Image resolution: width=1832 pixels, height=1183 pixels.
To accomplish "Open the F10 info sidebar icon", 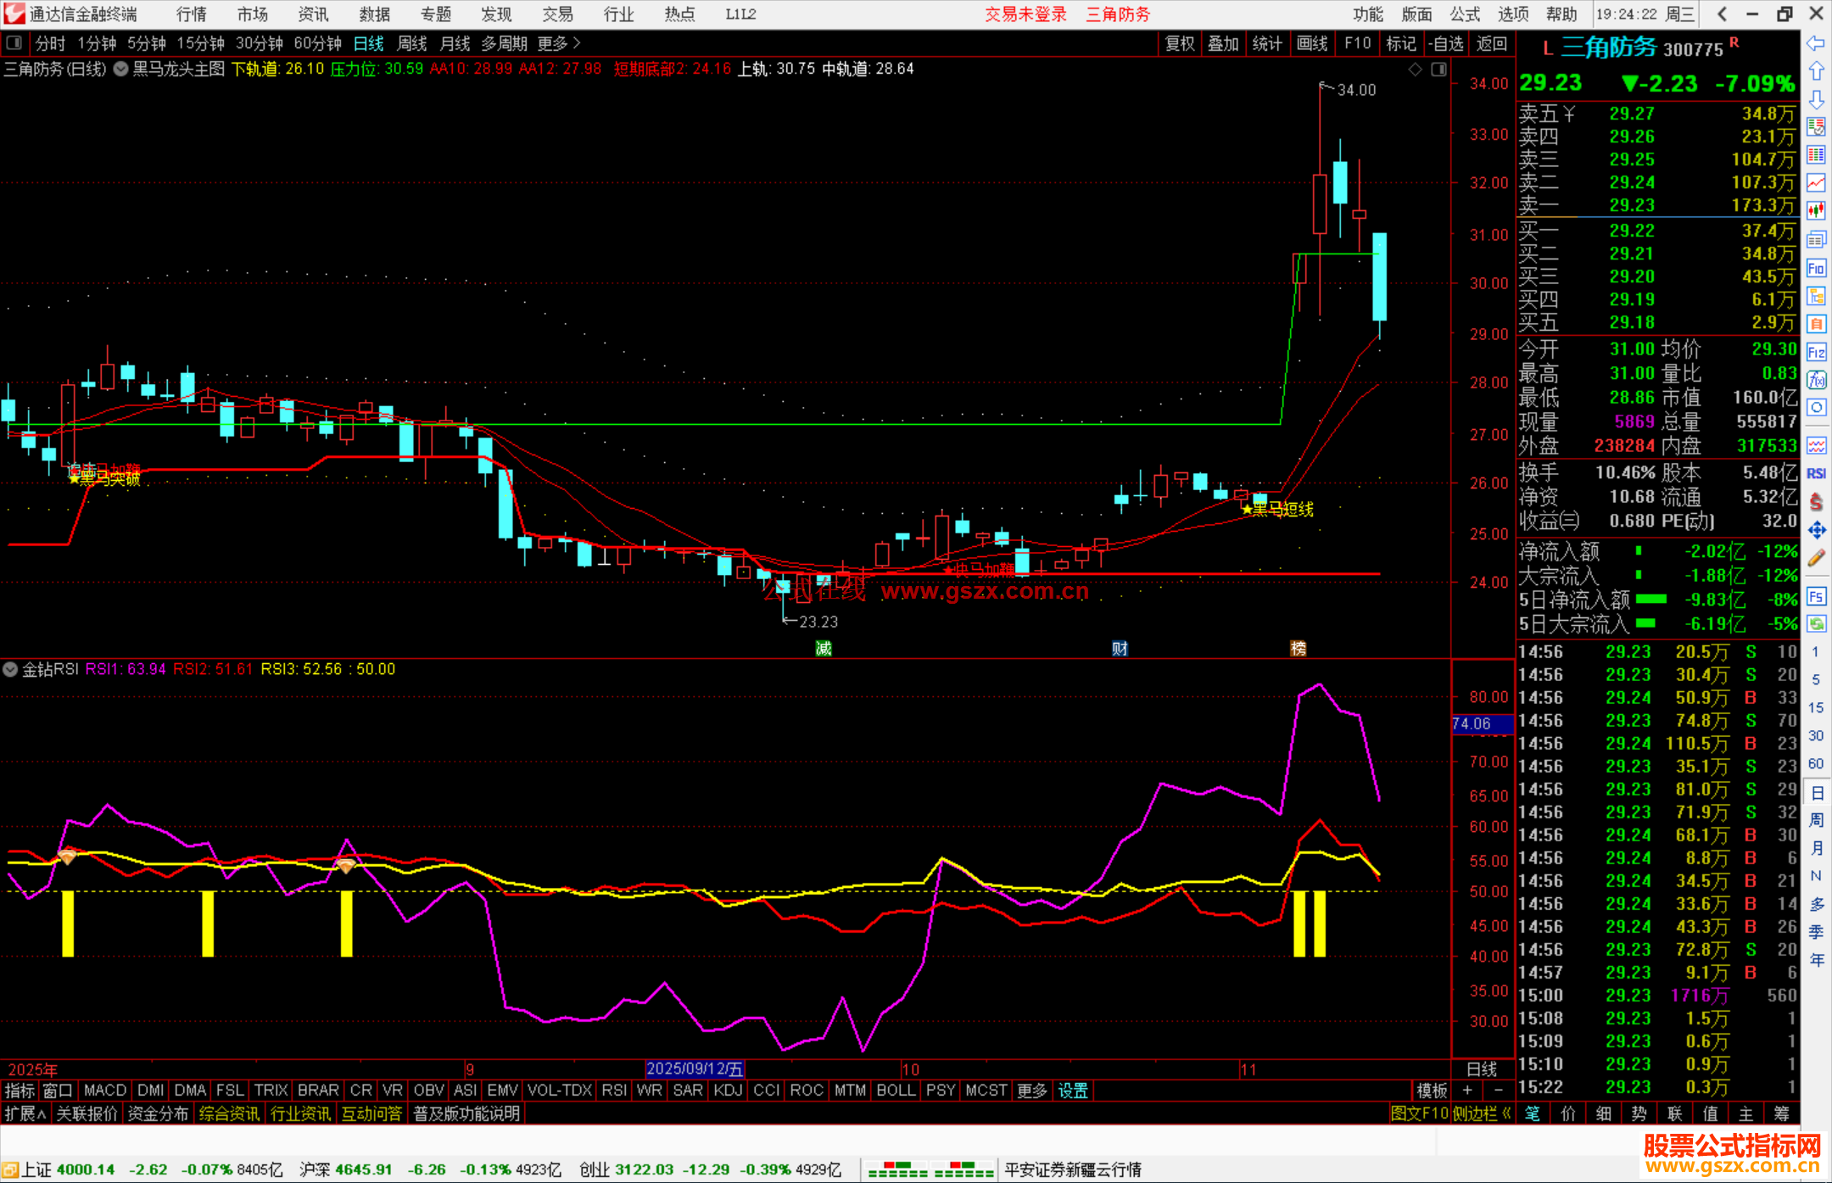I will click(x=1816, y=269).
